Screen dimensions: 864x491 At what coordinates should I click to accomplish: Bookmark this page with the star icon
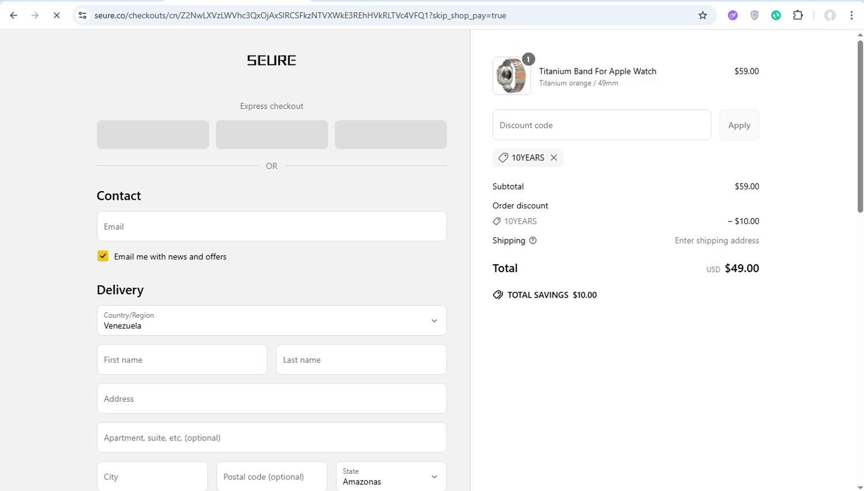coord(703,16)
